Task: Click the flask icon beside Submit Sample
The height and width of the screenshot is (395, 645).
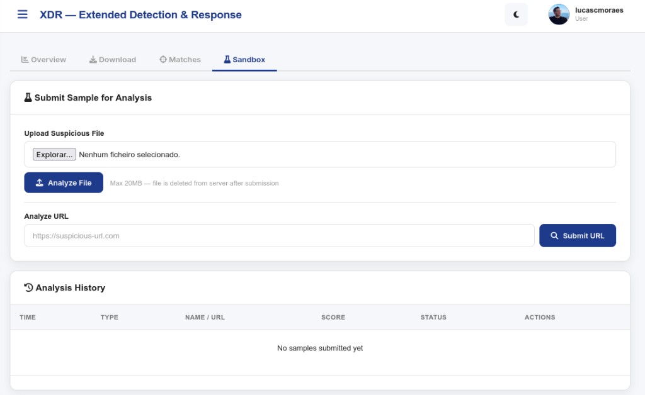Action: click(28, 97)
